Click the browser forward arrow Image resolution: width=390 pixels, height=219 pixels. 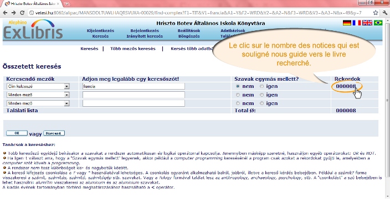[x=14, y=13]
